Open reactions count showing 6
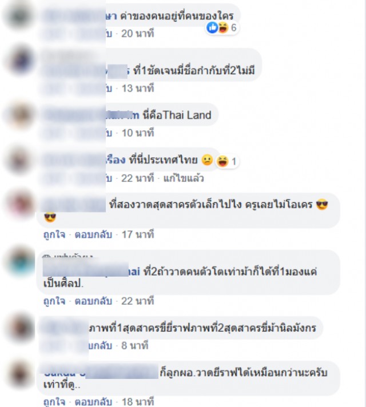The height and width of the screenshot is (407, 366). 233,27
